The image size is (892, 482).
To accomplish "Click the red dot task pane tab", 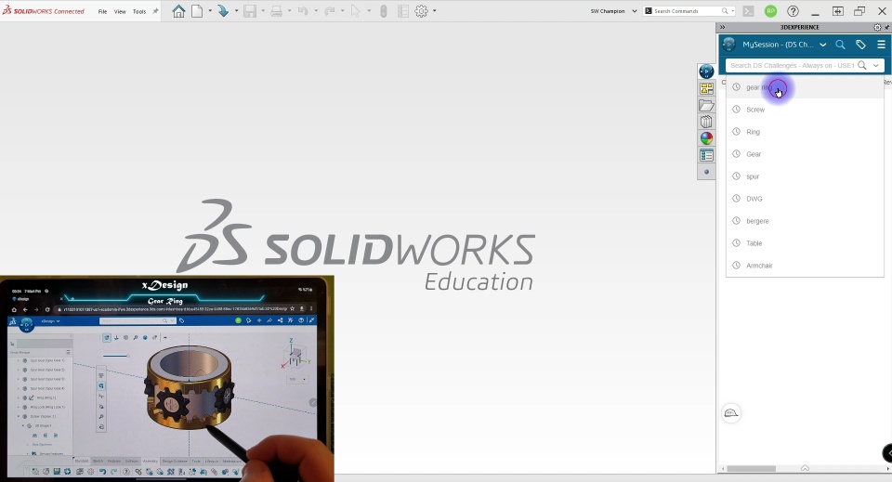I will click(706, 172).
